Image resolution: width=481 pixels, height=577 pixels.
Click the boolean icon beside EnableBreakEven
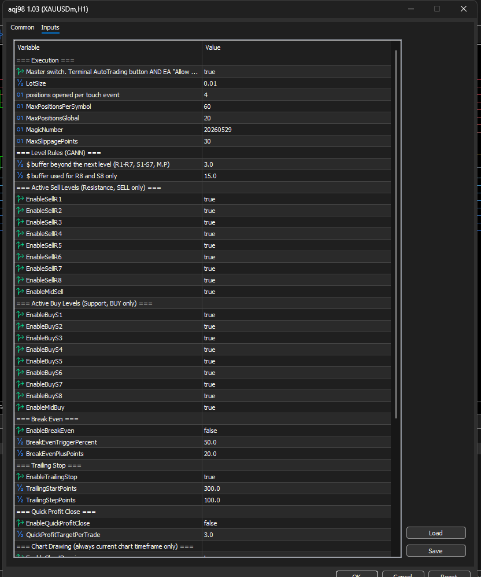(20, 431)
